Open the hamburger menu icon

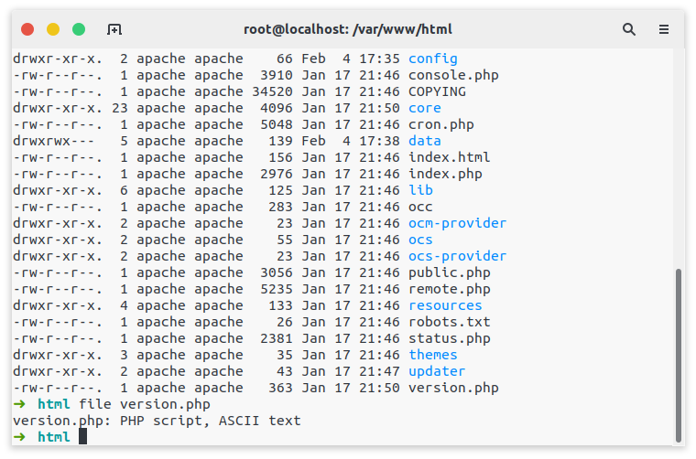tap(664, 29)
